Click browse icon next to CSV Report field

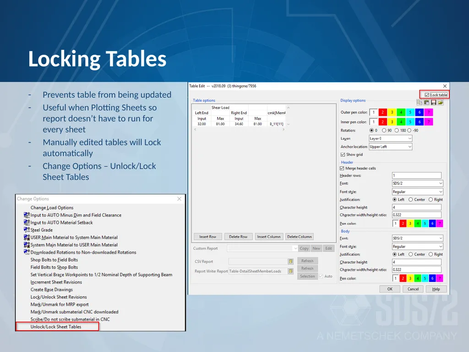pyautogui.click(x=291, y=261)
